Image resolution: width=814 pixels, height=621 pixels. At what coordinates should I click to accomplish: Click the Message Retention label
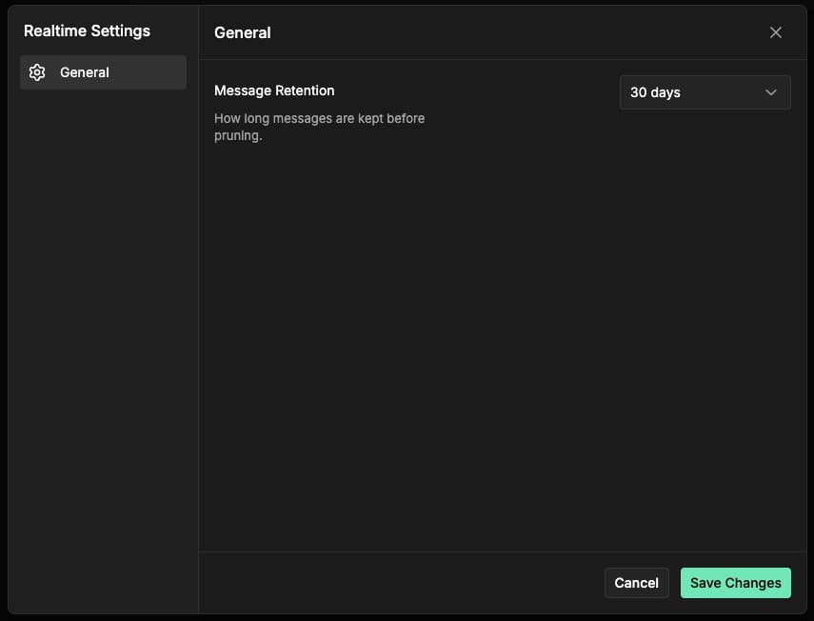[x=273, y=90]
